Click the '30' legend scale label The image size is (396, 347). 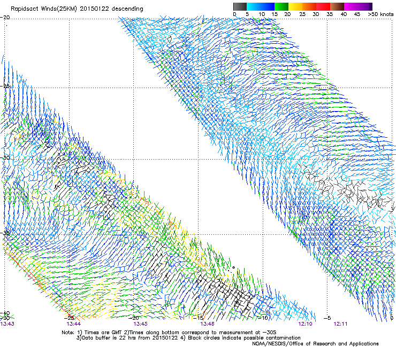pos(316,14)
